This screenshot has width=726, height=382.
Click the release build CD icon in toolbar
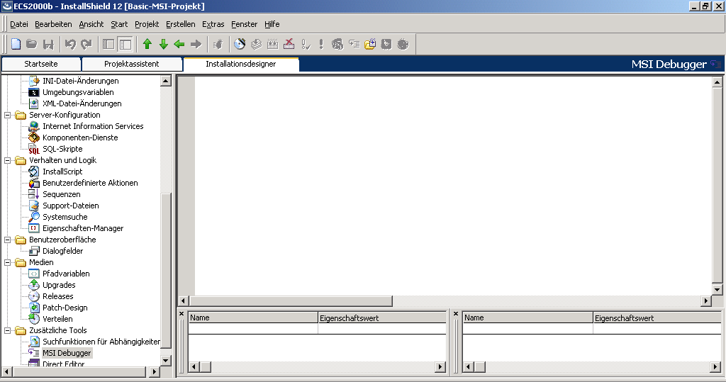click(x=240, y=44)
